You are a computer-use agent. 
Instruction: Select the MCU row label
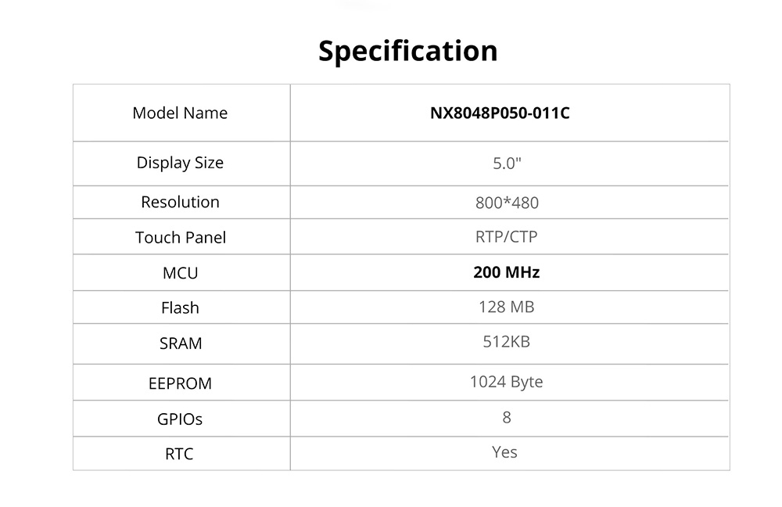(x=180, y=274)
